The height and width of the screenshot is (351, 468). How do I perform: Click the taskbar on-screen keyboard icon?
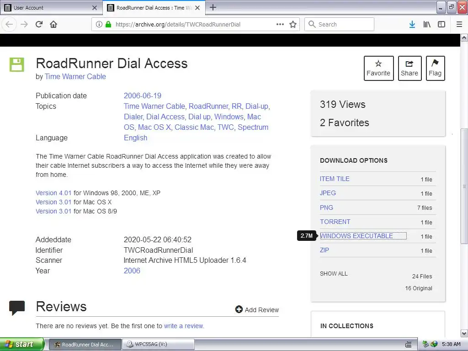409,345
